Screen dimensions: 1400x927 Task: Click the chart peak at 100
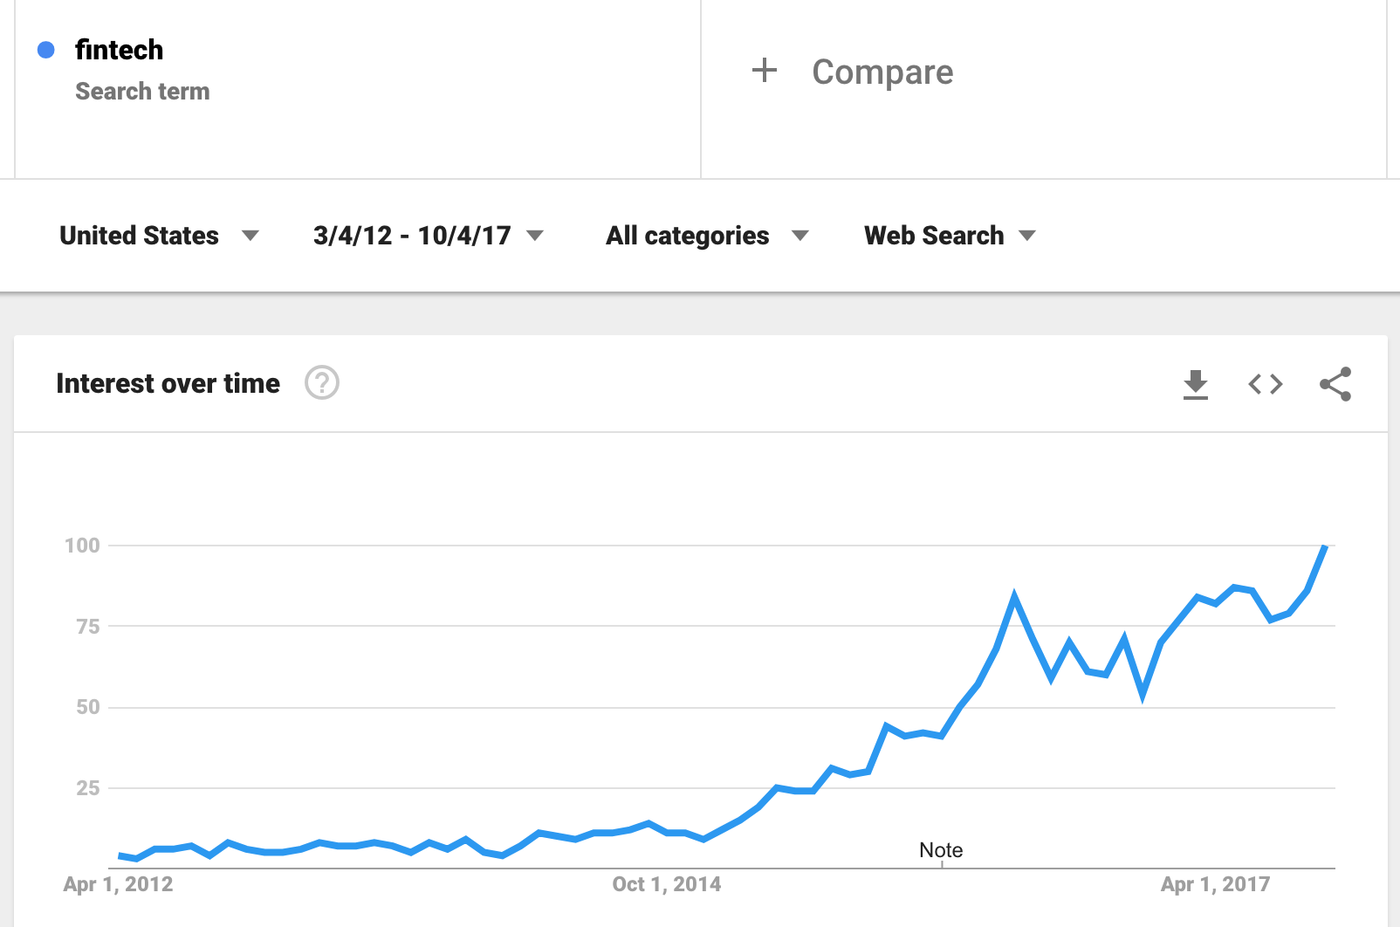click(x=1325, y=547)
